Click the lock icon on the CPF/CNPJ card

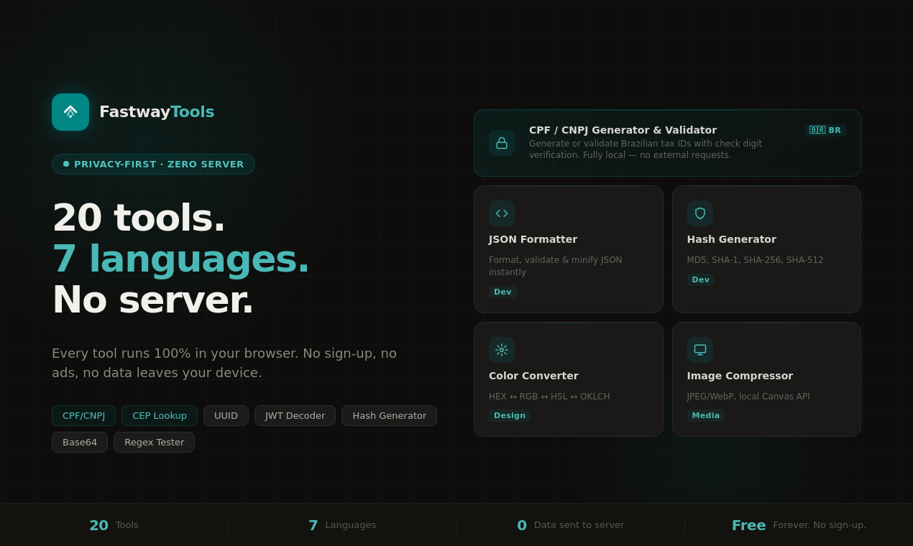point(502,143)
